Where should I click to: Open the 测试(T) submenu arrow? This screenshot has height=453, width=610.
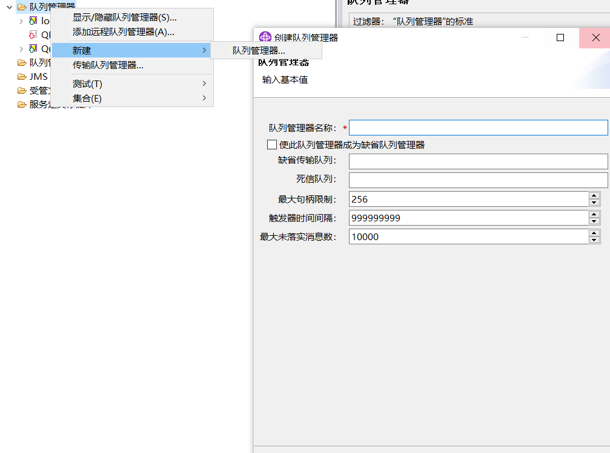[x=204, y=83]
